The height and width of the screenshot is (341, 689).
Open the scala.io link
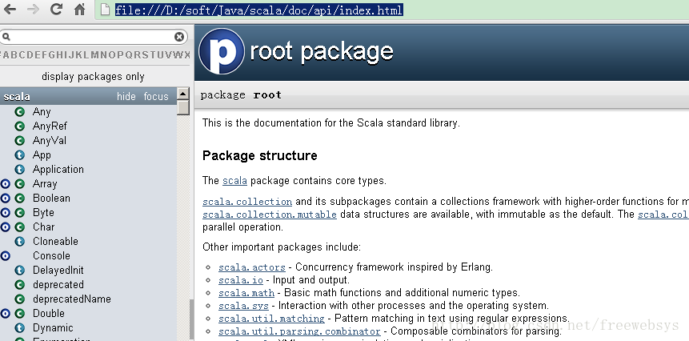point(241,280)
